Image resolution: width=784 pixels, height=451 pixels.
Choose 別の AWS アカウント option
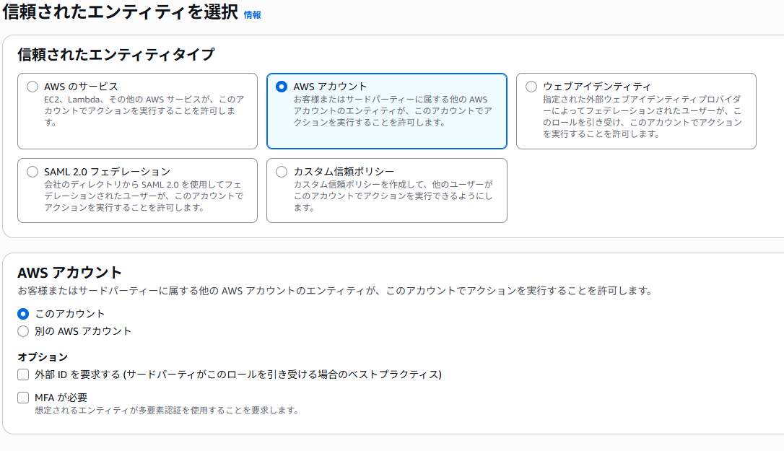(x=23, y=331)
